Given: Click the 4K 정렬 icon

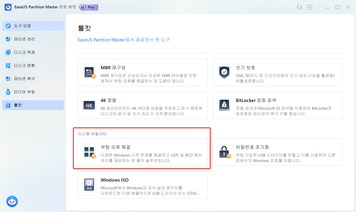Looking at the screenshot, I should click(x=89, y=105).
